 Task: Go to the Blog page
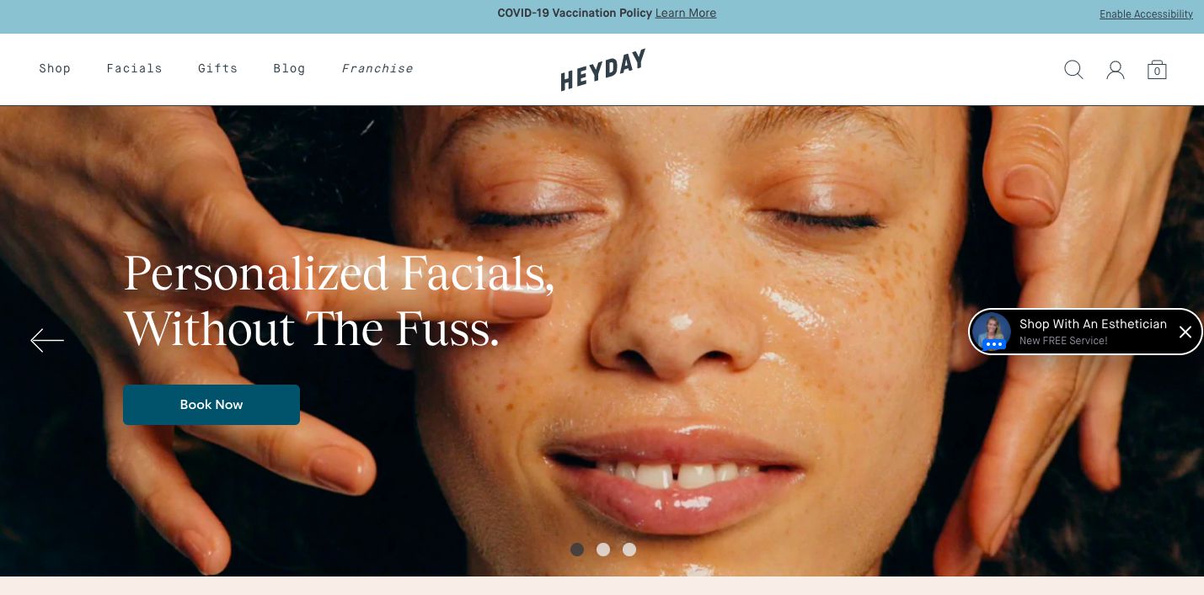[x=289, y=69]
